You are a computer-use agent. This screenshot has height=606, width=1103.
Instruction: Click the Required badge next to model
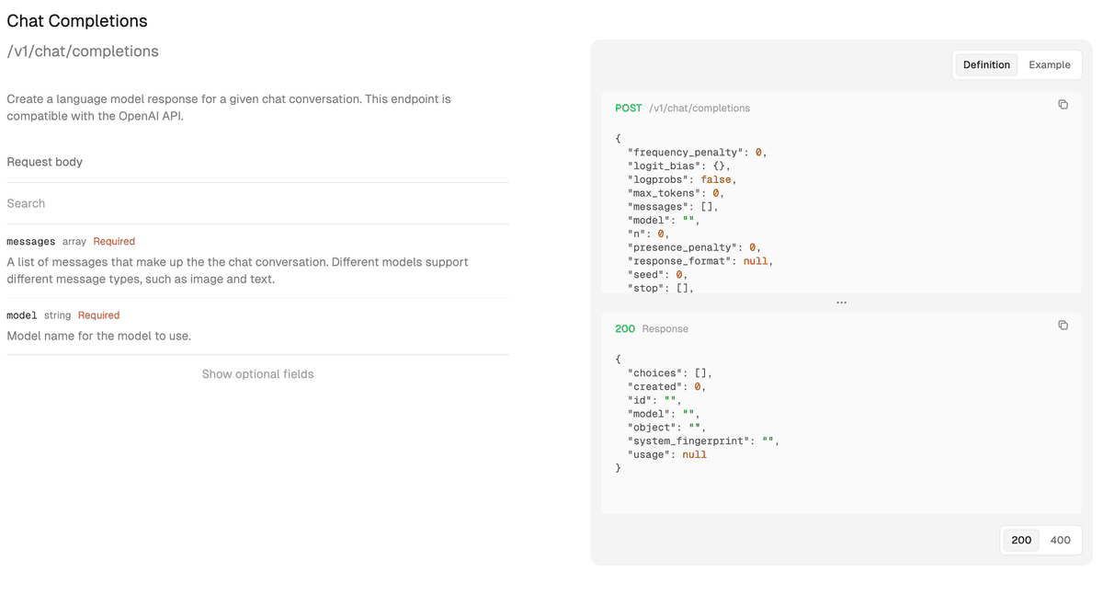point(98,314)
